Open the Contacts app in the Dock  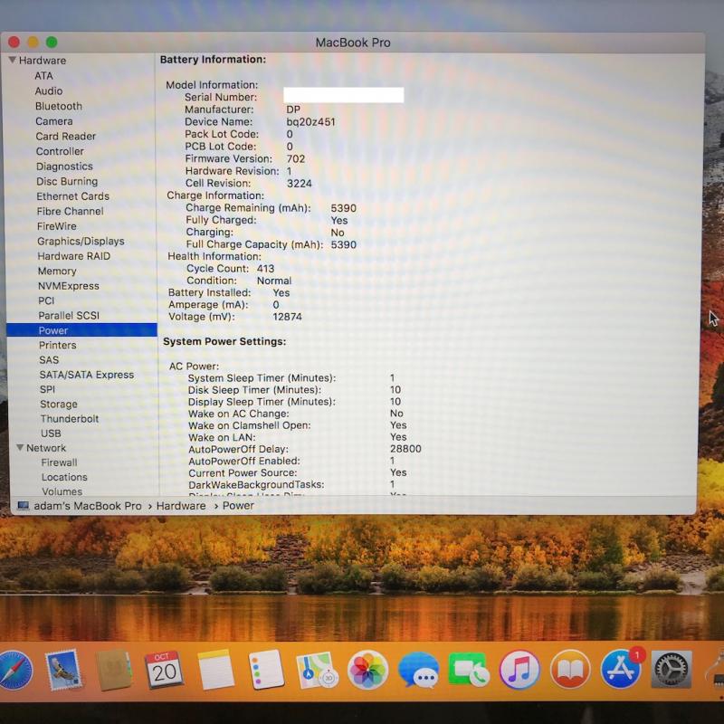tap(114, 670)
